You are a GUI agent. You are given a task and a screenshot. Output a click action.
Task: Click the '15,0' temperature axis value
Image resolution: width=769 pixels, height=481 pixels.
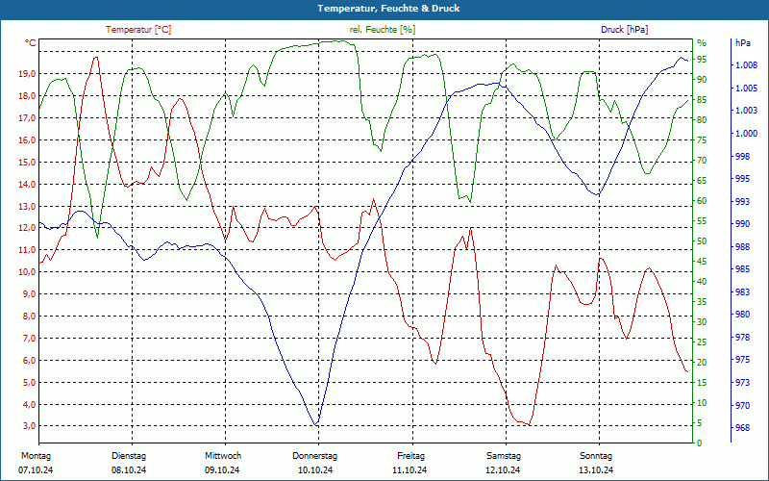pyautogui.click(x=27, y=162)
